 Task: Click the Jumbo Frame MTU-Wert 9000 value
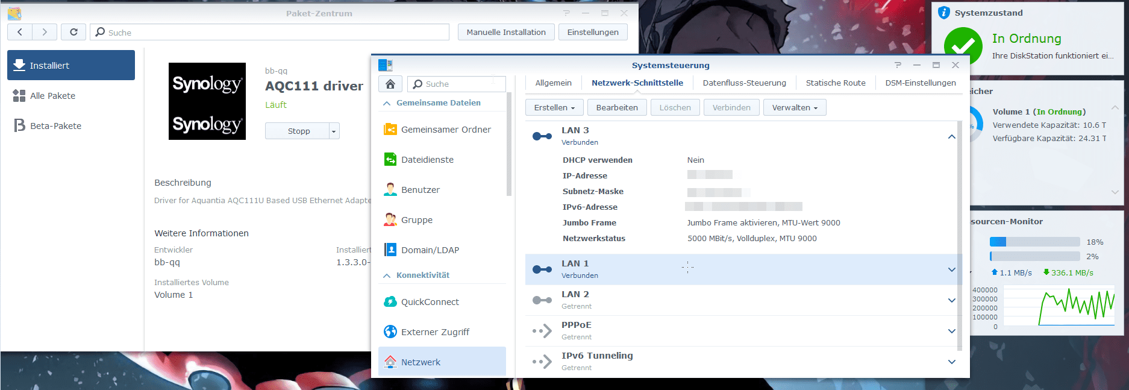coord(763,222)
